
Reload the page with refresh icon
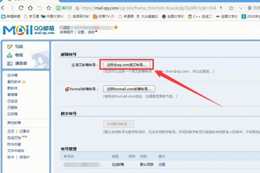(21, 8)
